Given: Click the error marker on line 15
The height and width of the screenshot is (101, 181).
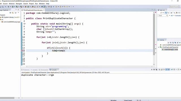Looking at the screenshot, I should [22, 50].
